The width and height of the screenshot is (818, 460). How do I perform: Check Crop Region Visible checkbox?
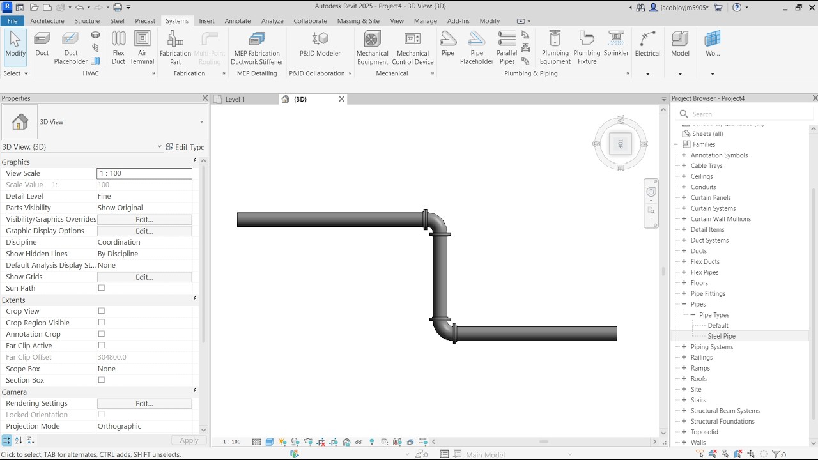pos(101,323)
